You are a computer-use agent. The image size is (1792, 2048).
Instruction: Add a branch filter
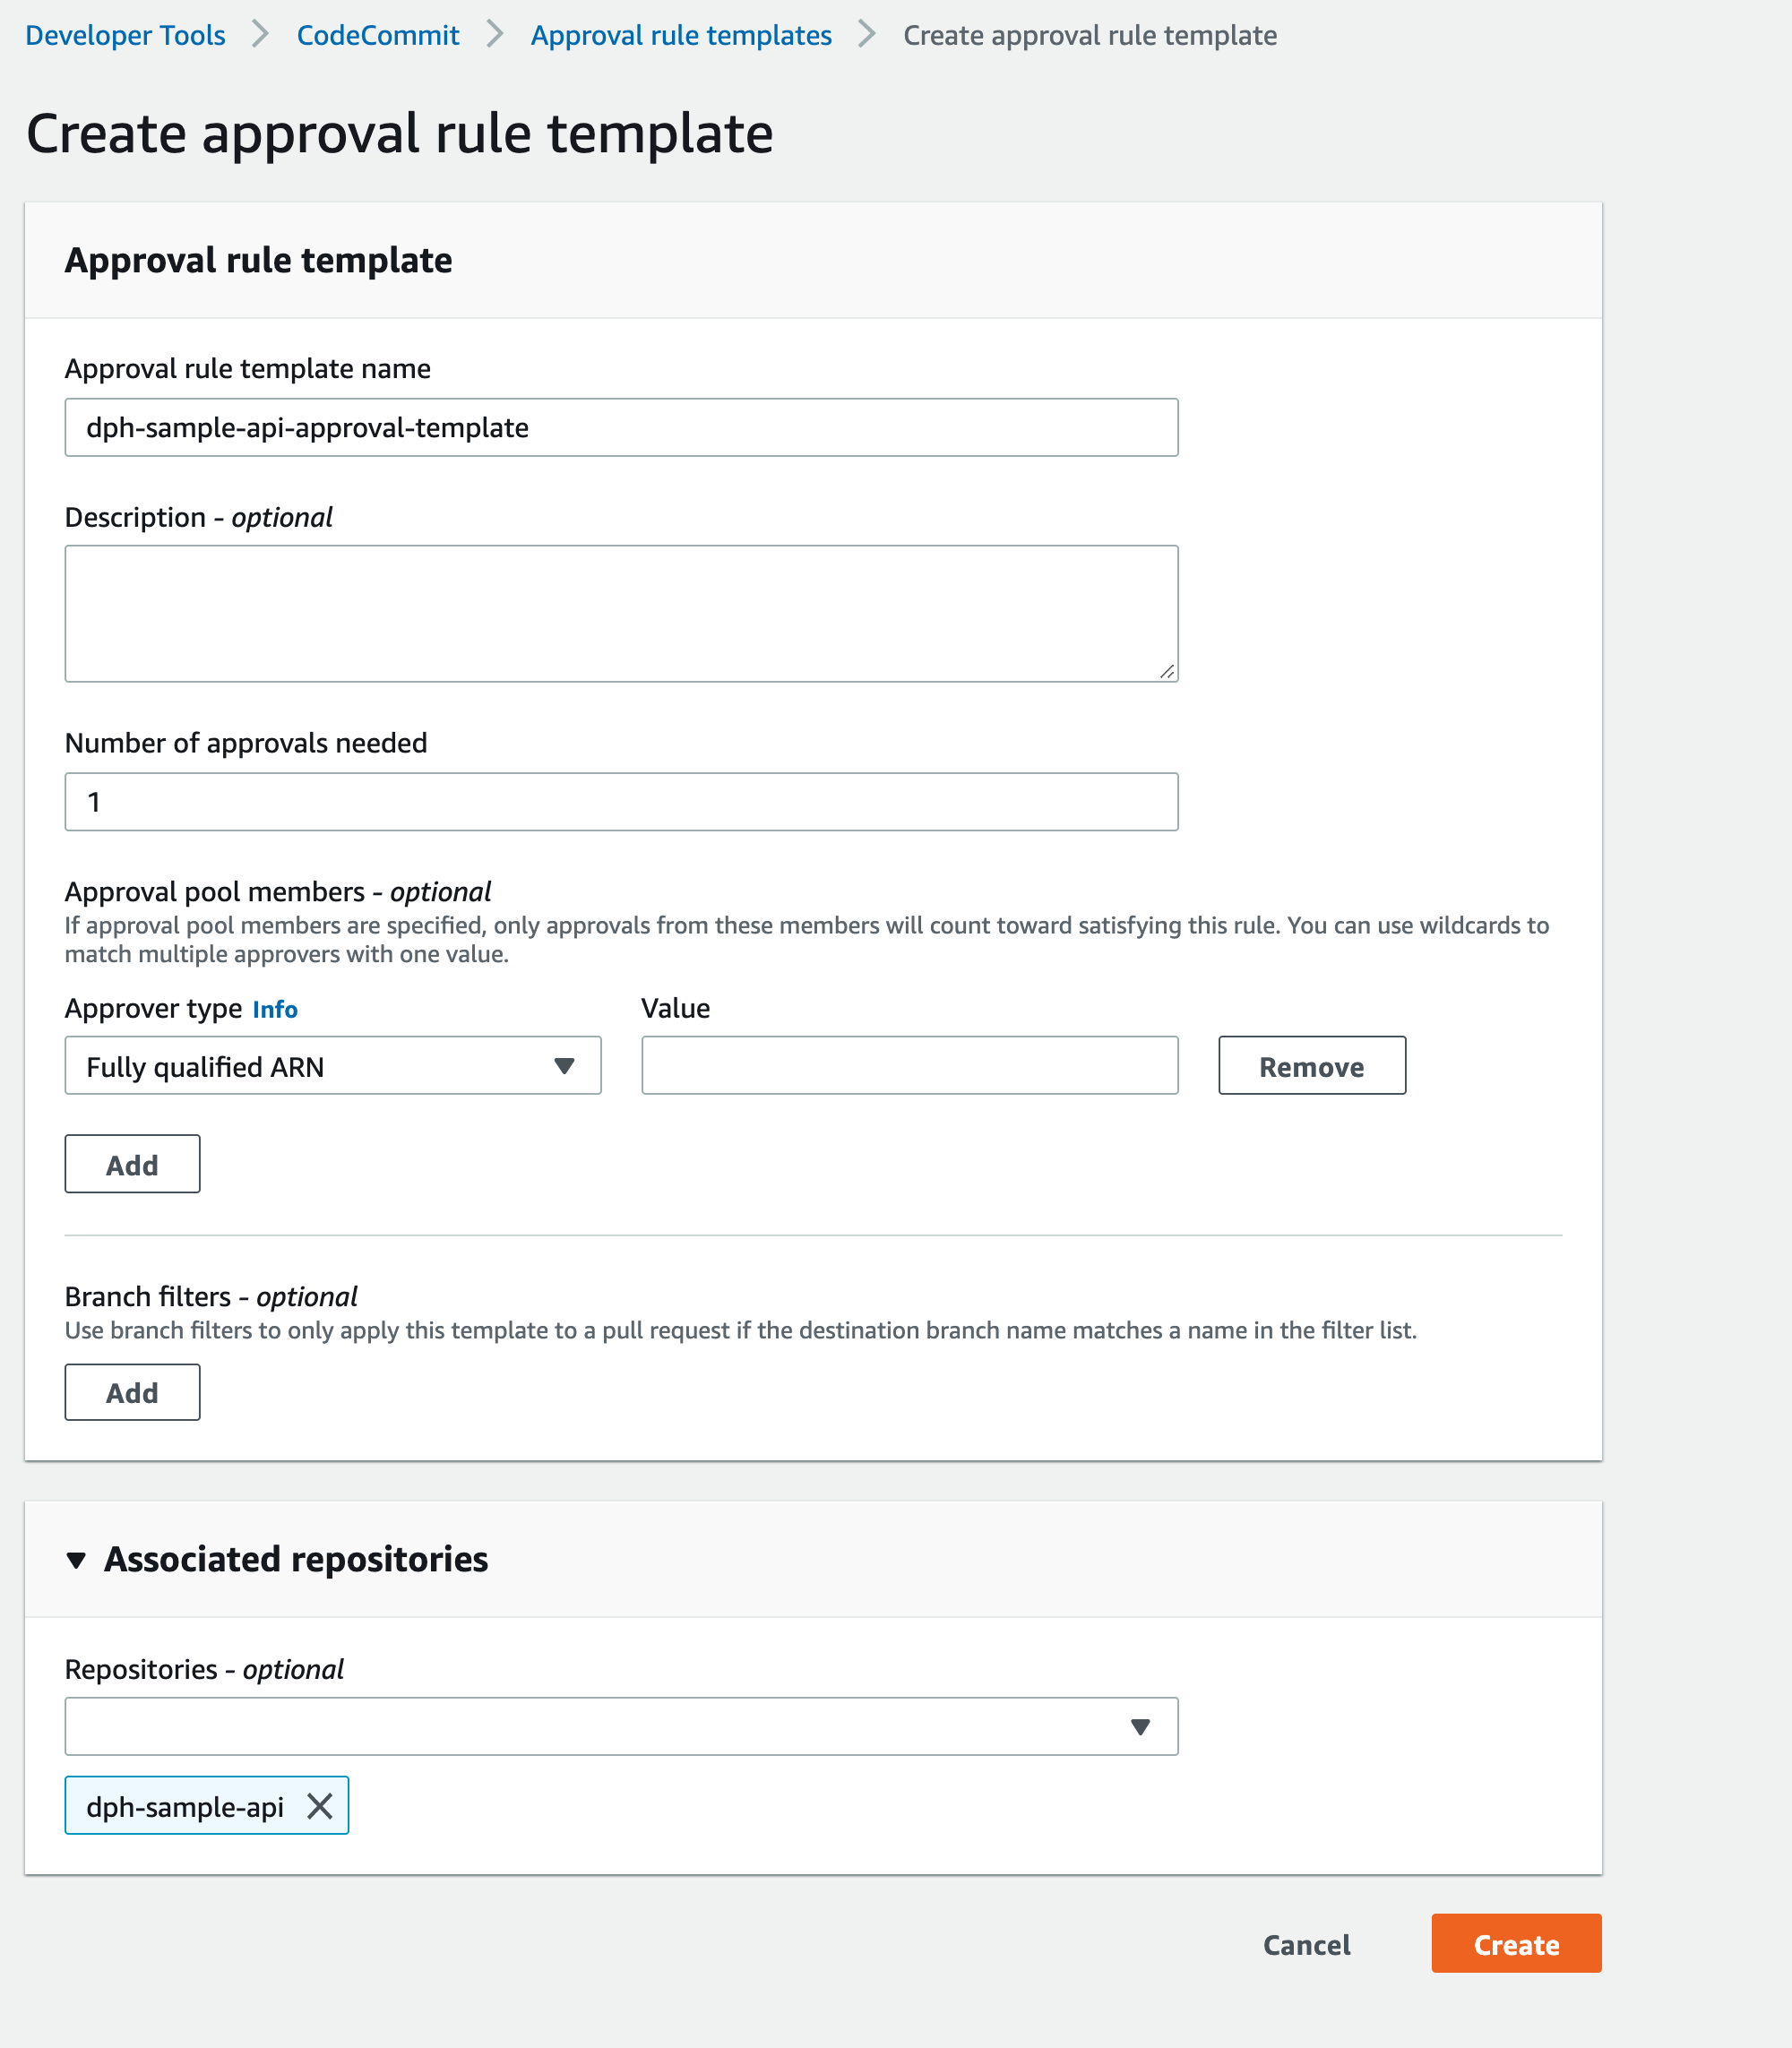tap(132, 1392)
